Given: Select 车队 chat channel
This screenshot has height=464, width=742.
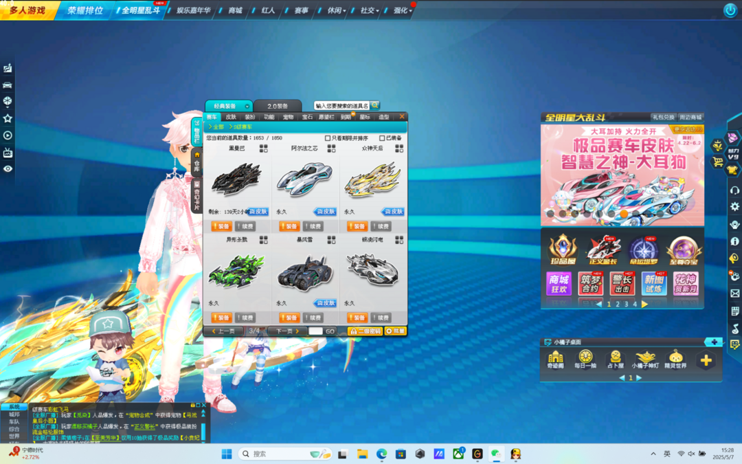Looking at the screenshot, I should tap(14, 421).
